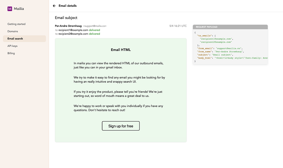Viewport: 283px width, 168px height.
Task: Click the 5/4 16:21 UTC timestamp
Action: click(178, 26)
